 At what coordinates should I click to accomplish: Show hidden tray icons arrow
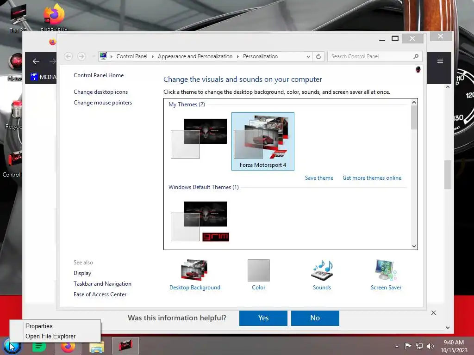(397, 346)
